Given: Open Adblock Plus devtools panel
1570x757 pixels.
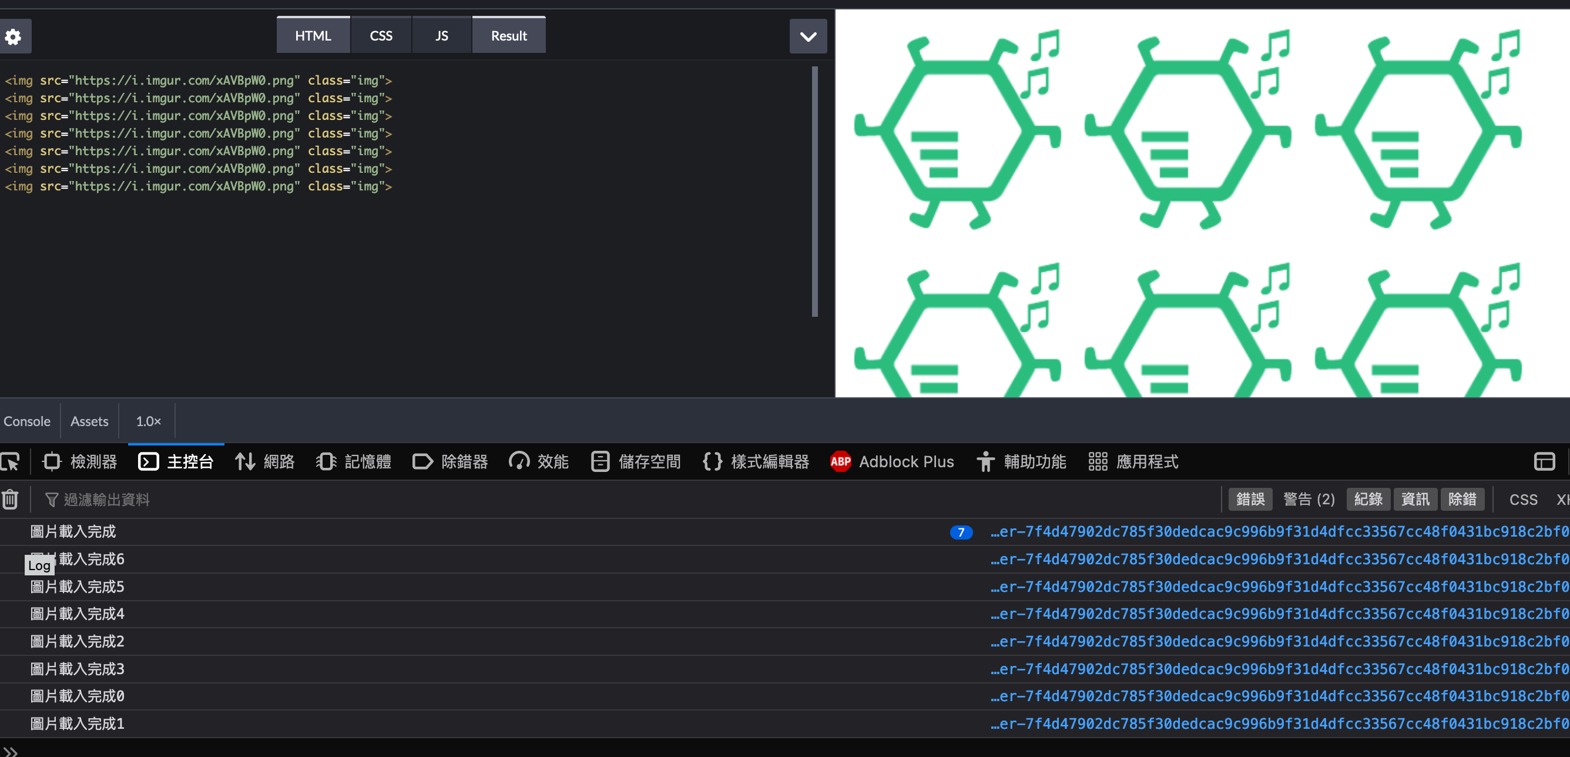Looking at the screenshot, I should (x=893, y=461).
